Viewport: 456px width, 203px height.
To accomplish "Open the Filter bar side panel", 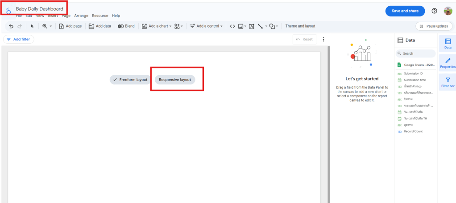I will point(448,82).
